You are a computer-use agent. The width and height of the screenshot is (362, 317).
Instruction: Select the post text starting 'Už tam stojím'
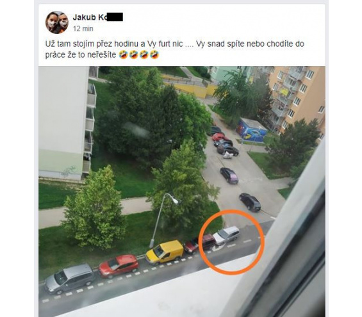(174, 49)
